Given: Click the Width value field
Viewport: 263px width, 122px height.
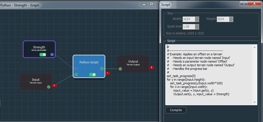Looking at the screenshot, I should [x=189, y=19].
